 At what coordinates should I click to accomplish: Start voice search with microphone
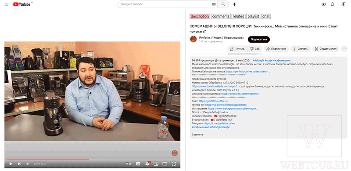[234, 4]
